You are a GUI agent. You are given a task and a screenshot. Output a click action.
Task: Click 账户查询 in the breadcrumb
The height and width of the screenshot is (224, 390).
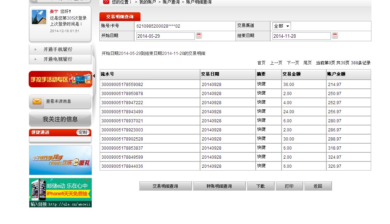point(171,2)
